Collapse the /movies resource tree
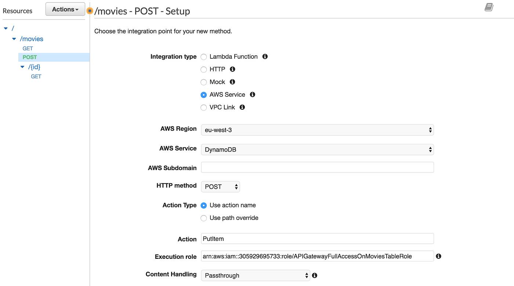514x286 pixels. click(x=14, y=39)
